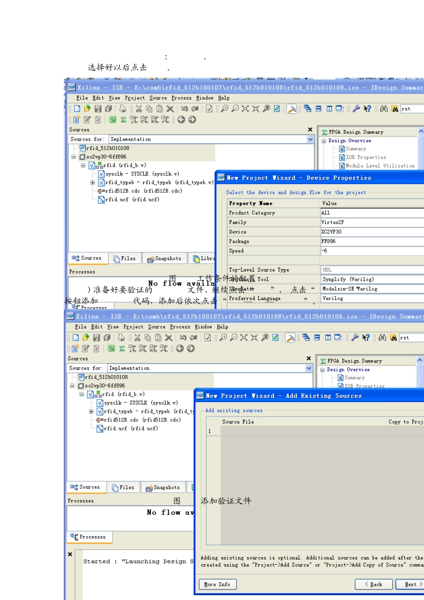Select rfid512B.cdc item in lower ISE window
Image resolution: width=424 pixels, height=600 pixels.
[142, 420]
